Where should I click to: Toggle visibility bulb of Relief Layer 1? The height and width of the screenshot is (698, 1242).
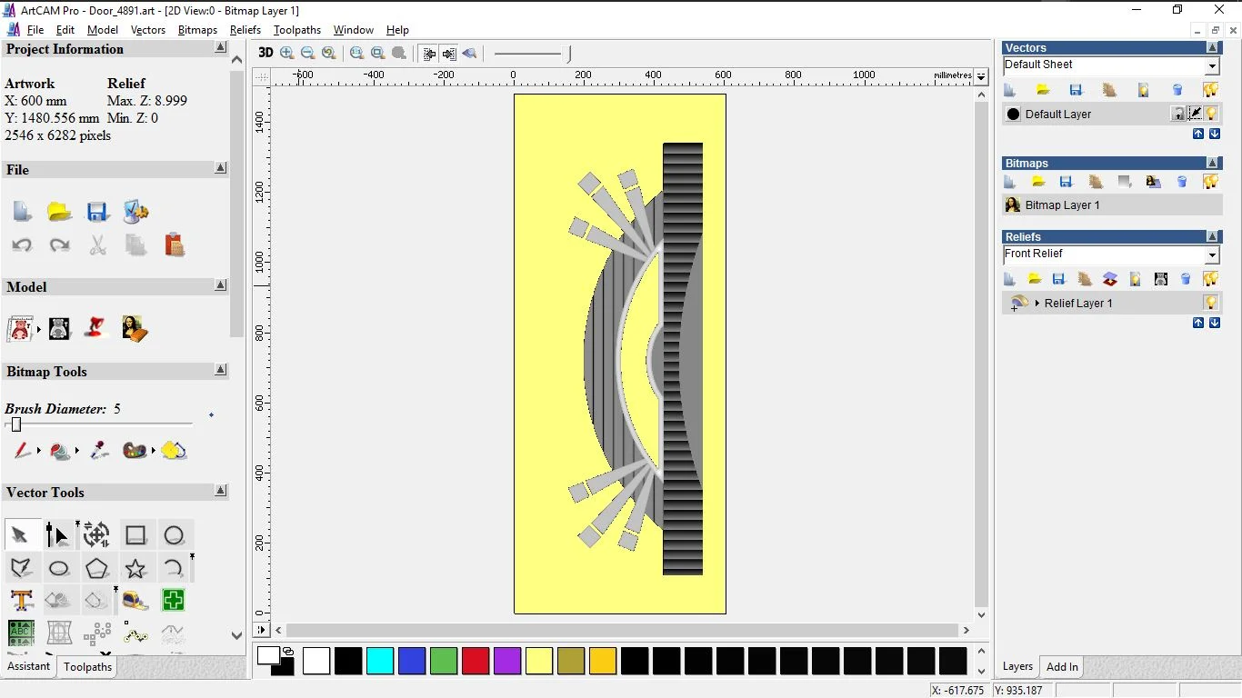1211,303
